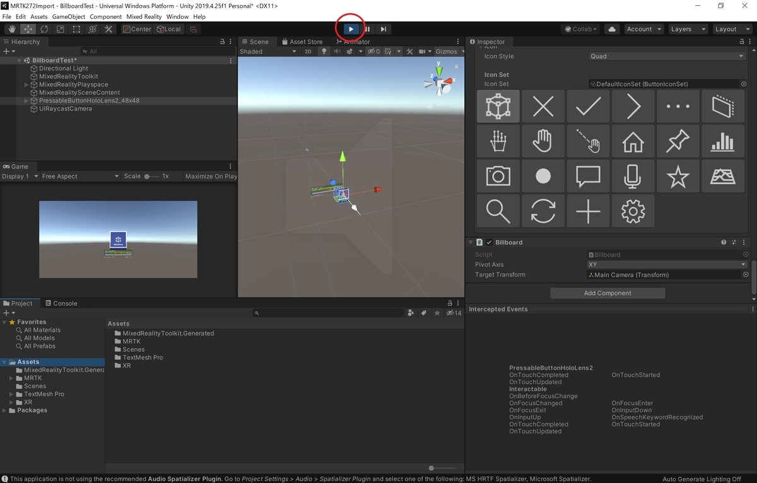Select the Rect Transform tool
This screenshot has width=757, height=483.
(x=76, y=29)
